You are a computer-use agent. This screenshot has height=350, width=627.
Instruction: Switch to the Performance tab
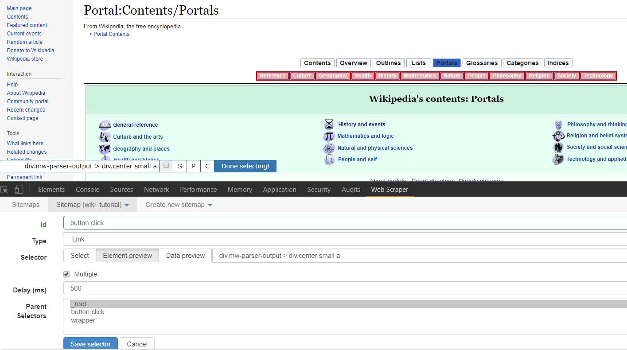click(199, 190)
